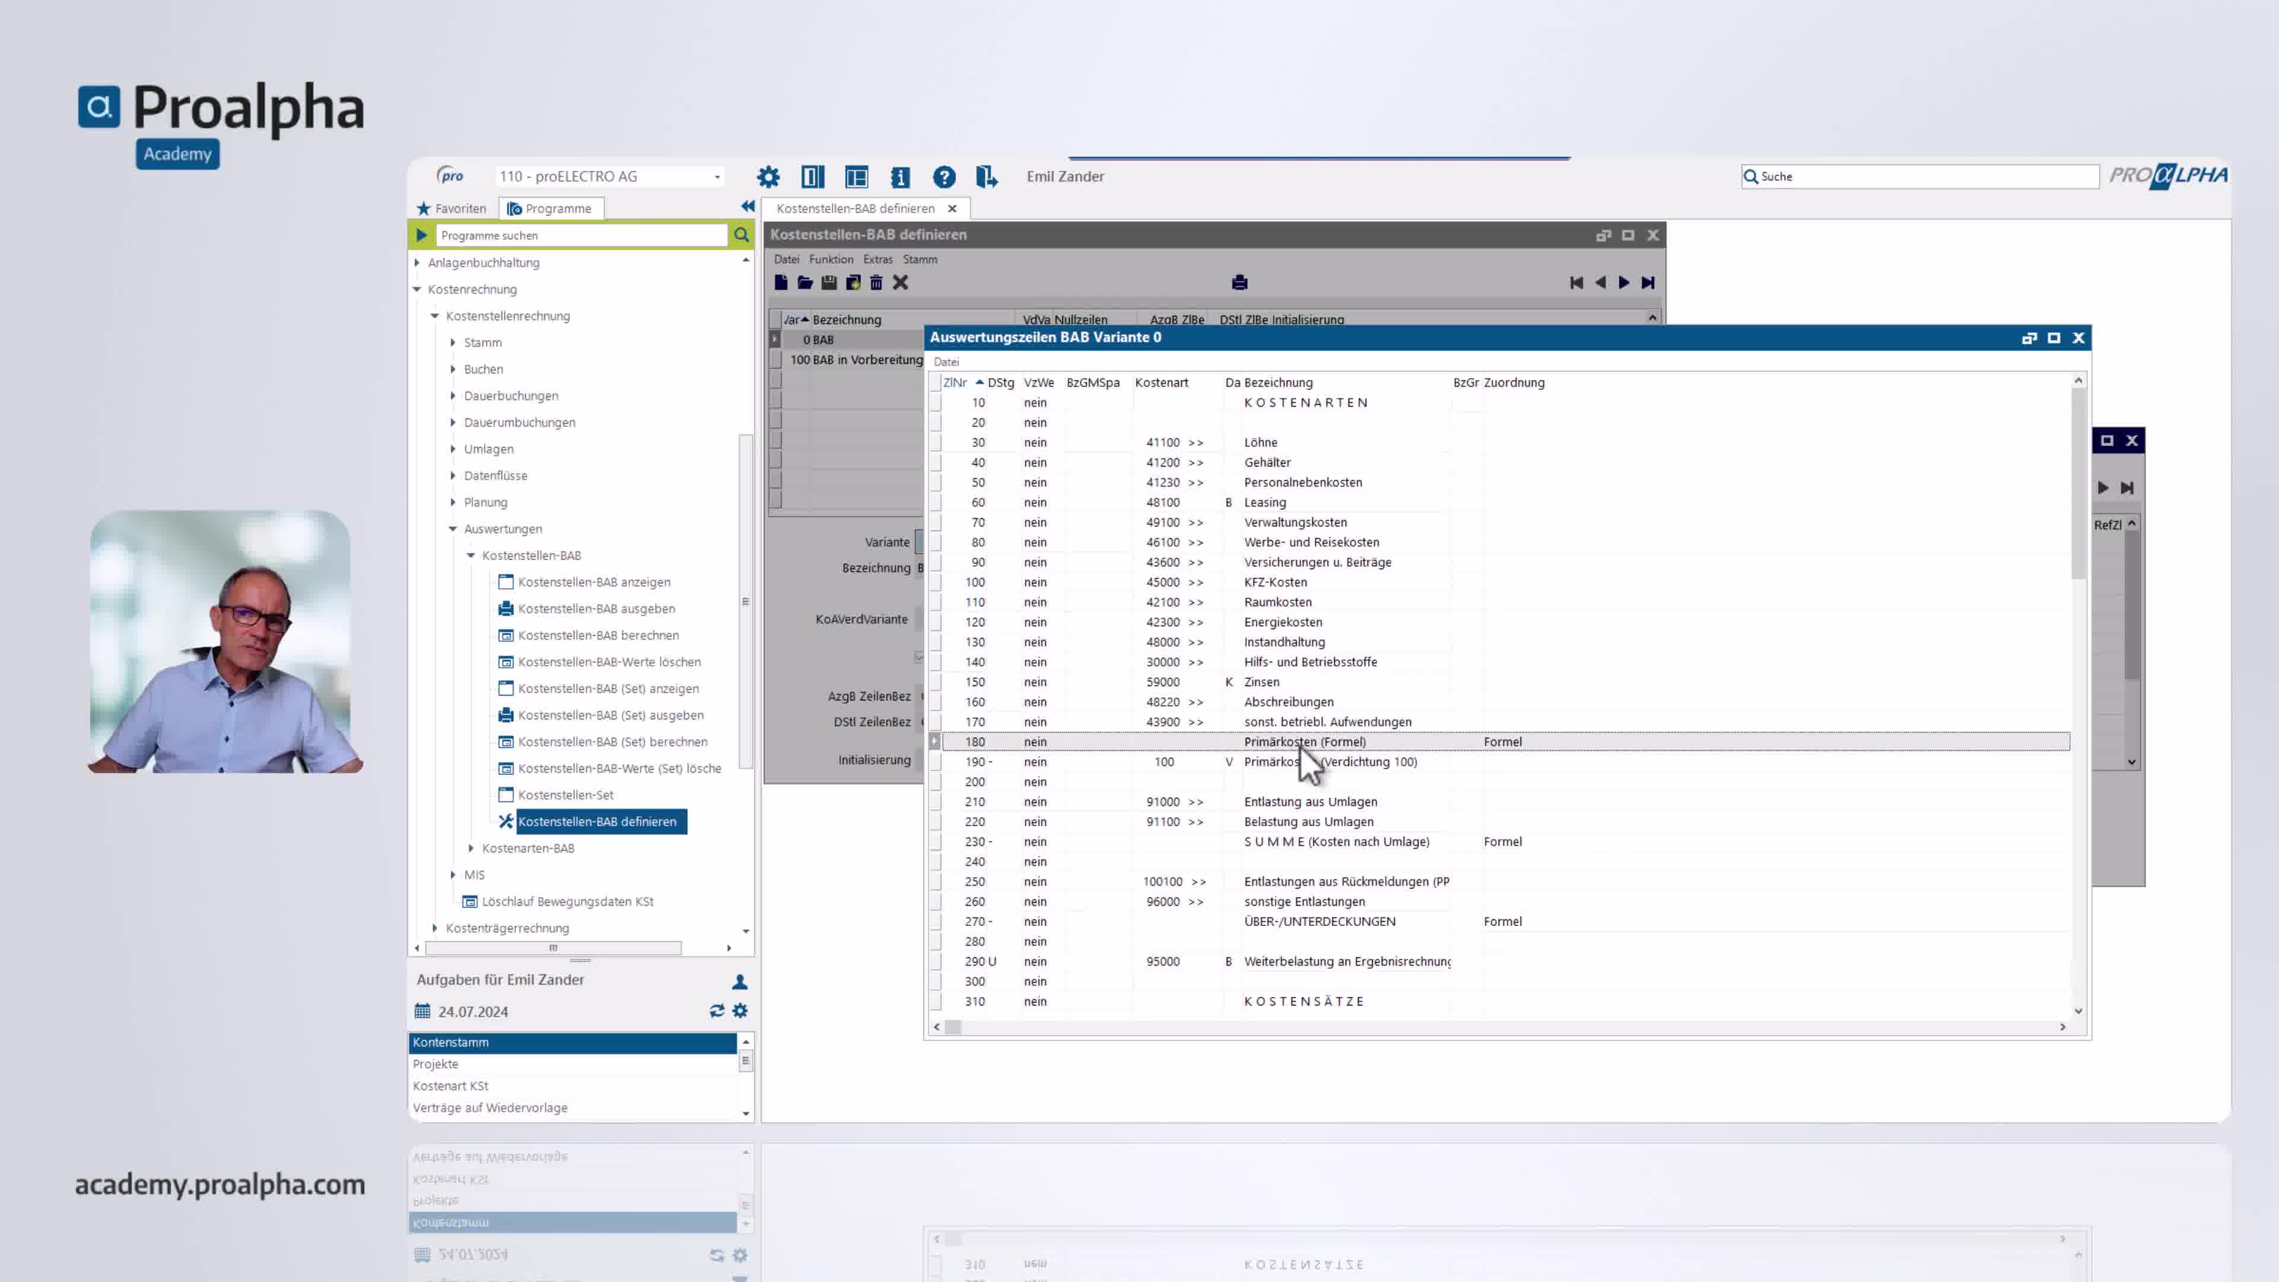This screenshot has width=2279, height=1282.
Task: Click the logout door icon
Action: click(x=986, y=177)
